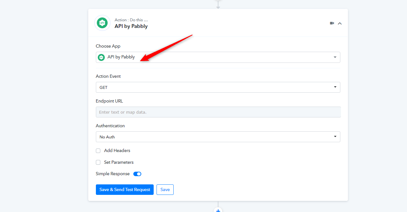Click the Save button
Image resolution: width=407 pixels, height=212 pixels.
(165, 189)
